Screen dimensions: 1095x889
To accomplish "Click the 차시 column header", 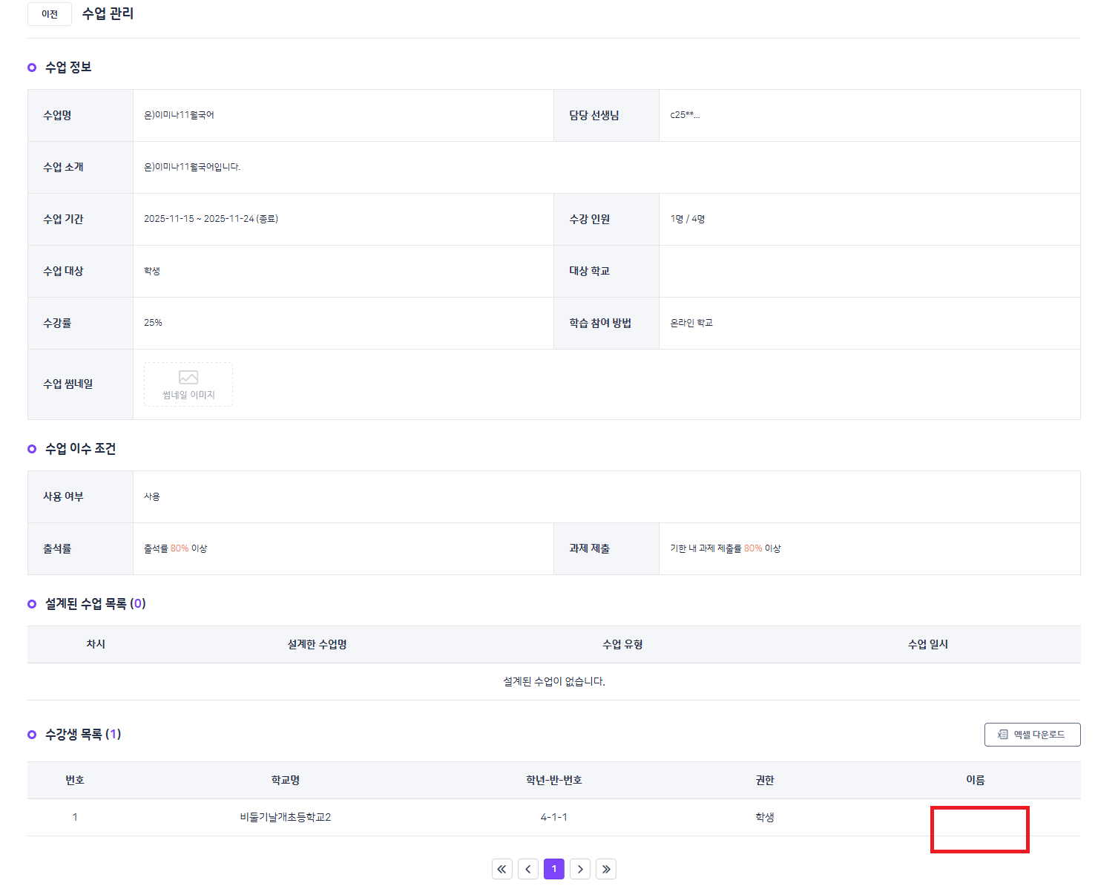I will 96,644.
